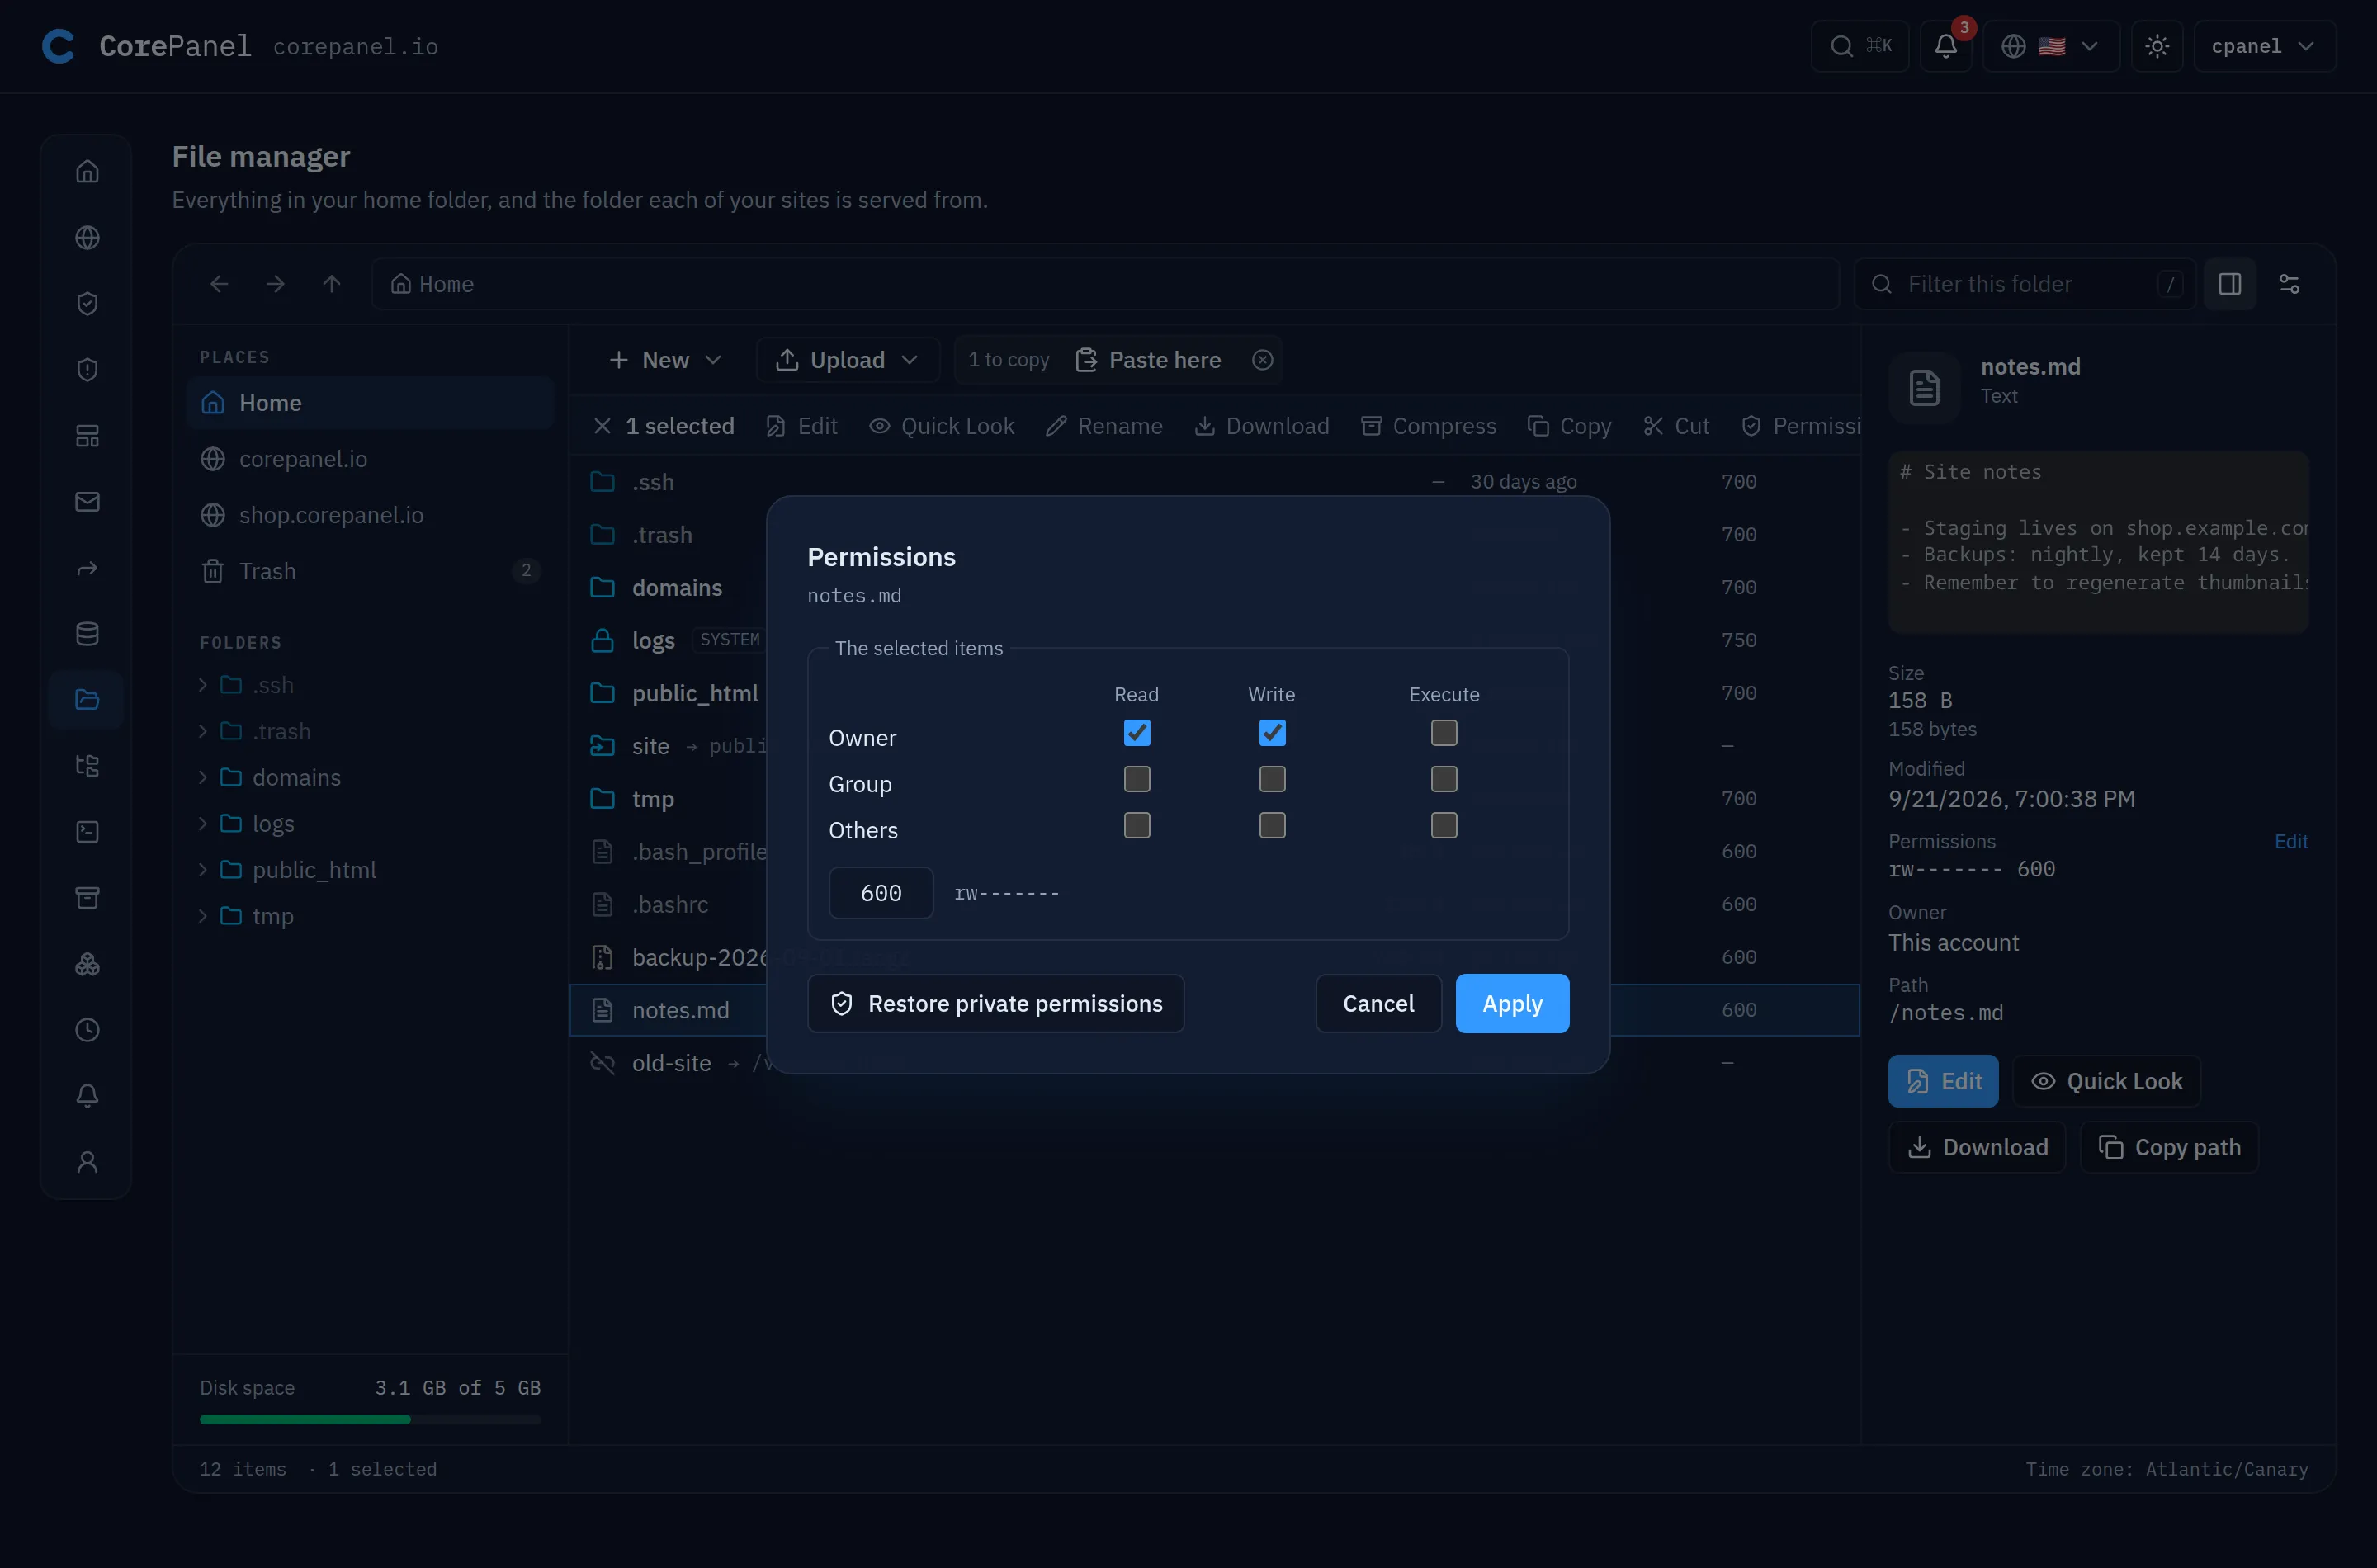
Task: Open the database sidebar icon
Action: (x=87, y=633)
